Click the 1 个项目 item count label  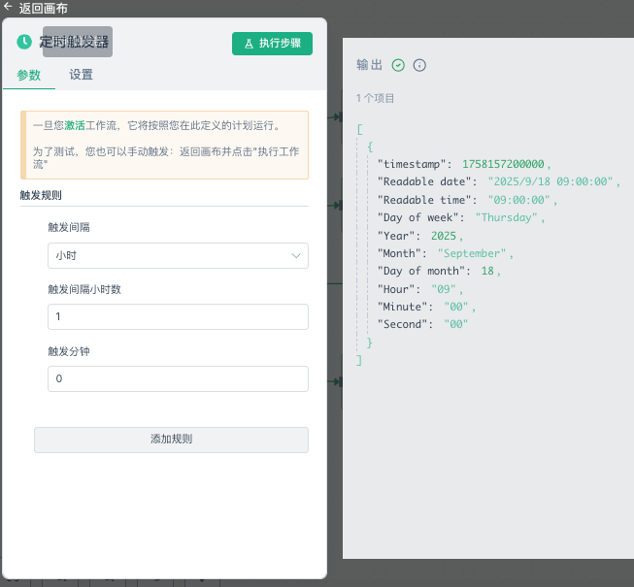coord(376,98)
